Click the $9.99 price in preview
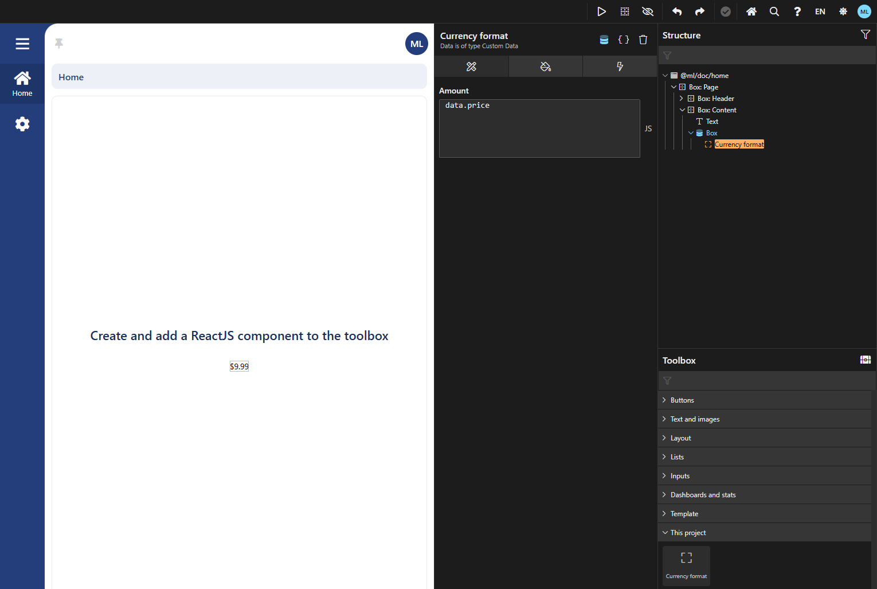The height and width of the screenshot is (589, 877). click(x=239, y=366)
